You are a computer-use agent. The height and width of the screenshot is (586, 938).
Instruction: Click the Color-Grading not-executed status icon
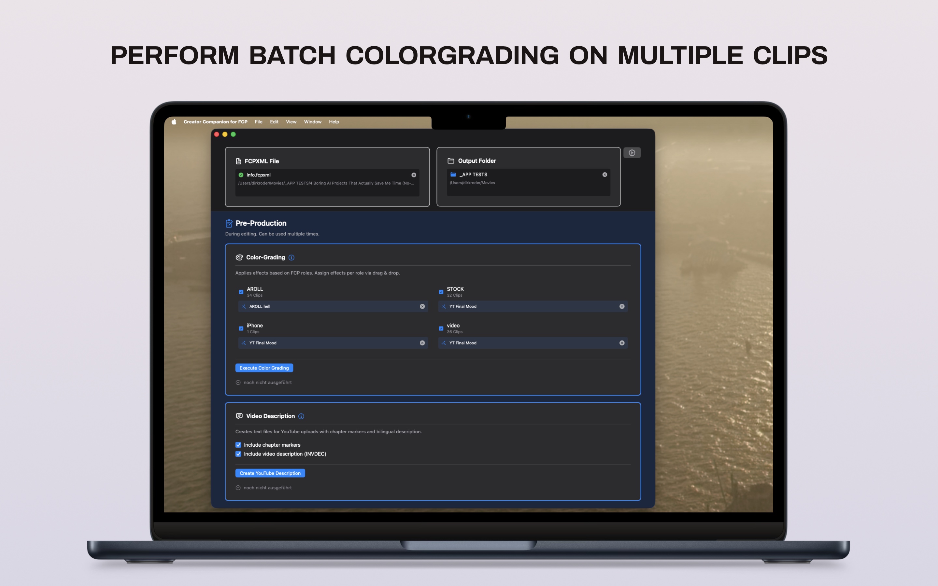[x=238, y=383]
